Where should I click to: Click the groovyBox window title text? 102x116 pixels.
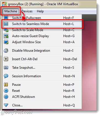(x=43, y=4)
